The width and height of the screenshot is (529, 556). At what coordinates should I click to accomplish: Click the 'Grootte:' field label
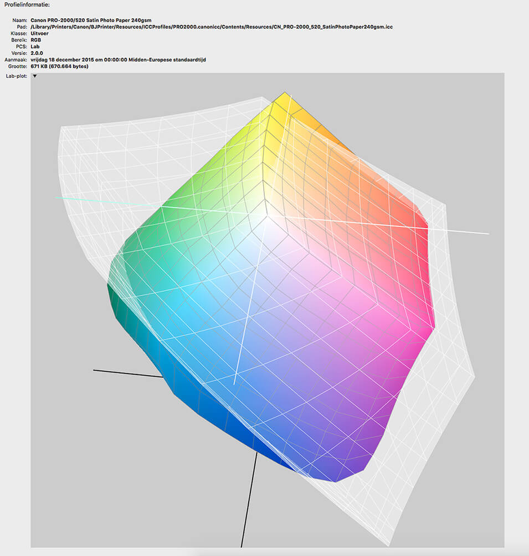point(18,66)
